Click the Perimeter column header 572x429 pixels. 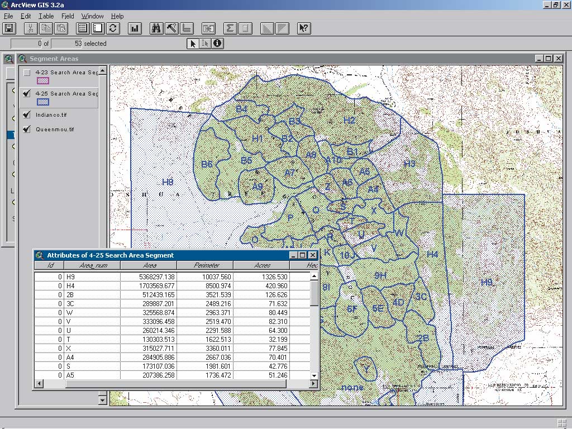pyautogui.click(x=206, y=265)
